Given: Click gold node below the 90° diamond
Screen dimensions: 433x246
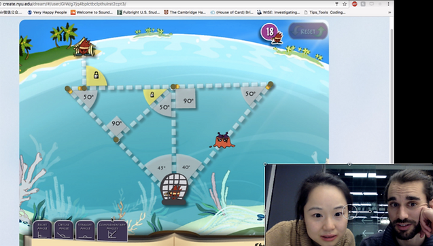Looking at the screenshot, I should point(116,140).
